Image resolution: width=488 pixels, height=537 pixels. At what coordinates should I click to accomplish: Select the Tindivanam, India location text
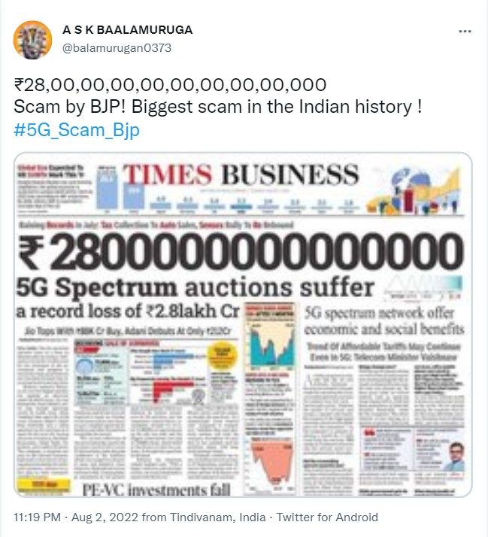218,517
